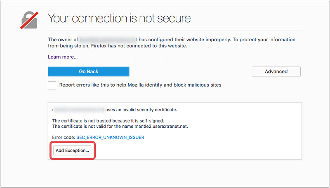The width and height of the screenshot is (330, 188).
Task: Follow the SEC_ERROR_UNKNOWN_ISSUER error code link
Action: pyautogui.click(x=110, y=137)
